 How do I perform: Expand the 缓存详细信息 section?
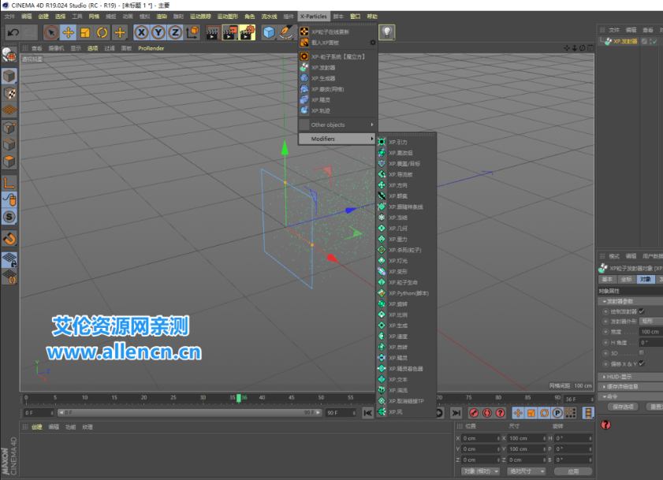[630, 387]
